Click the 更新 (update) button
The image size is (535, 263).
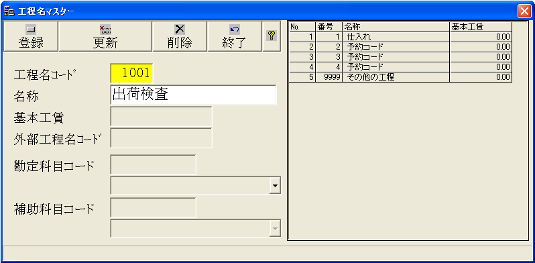point(105,36)
